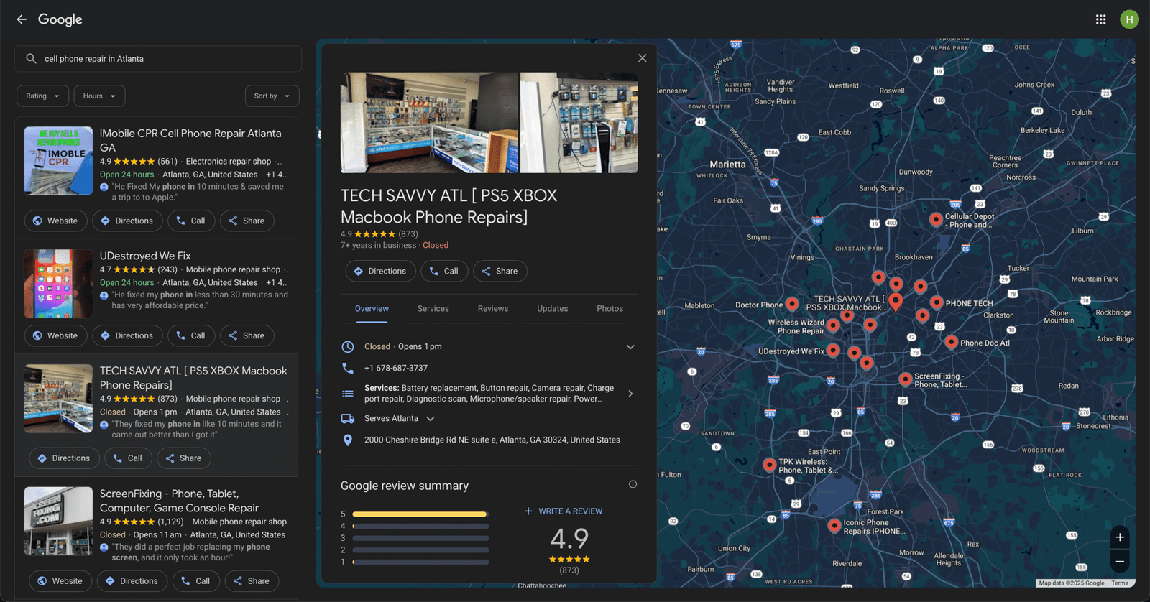Zoom out on the map

click(x=1120, y=561)
